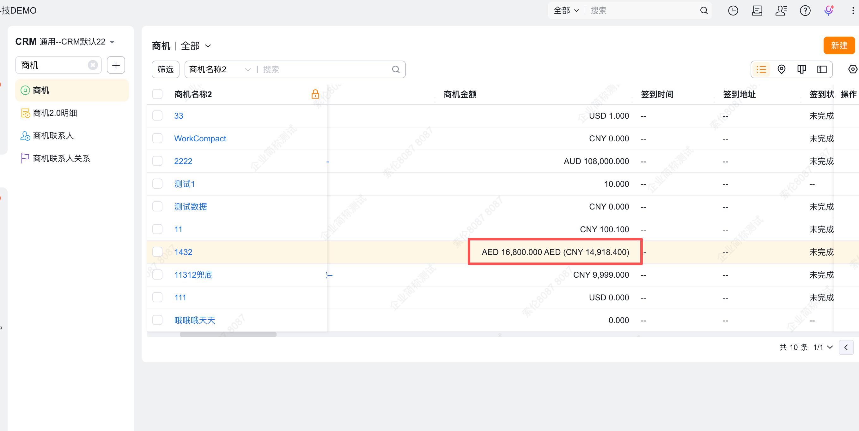
Task: Check the row for 11
Action: [x=157, y=229]
